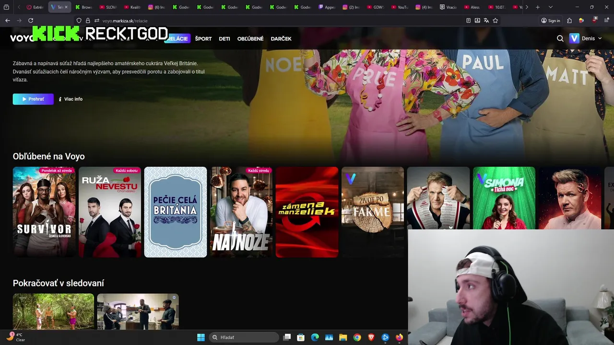Screen dimensions: 614x345
Task: Bookmark this page with the star icon
Action: (x=496, y=21)
